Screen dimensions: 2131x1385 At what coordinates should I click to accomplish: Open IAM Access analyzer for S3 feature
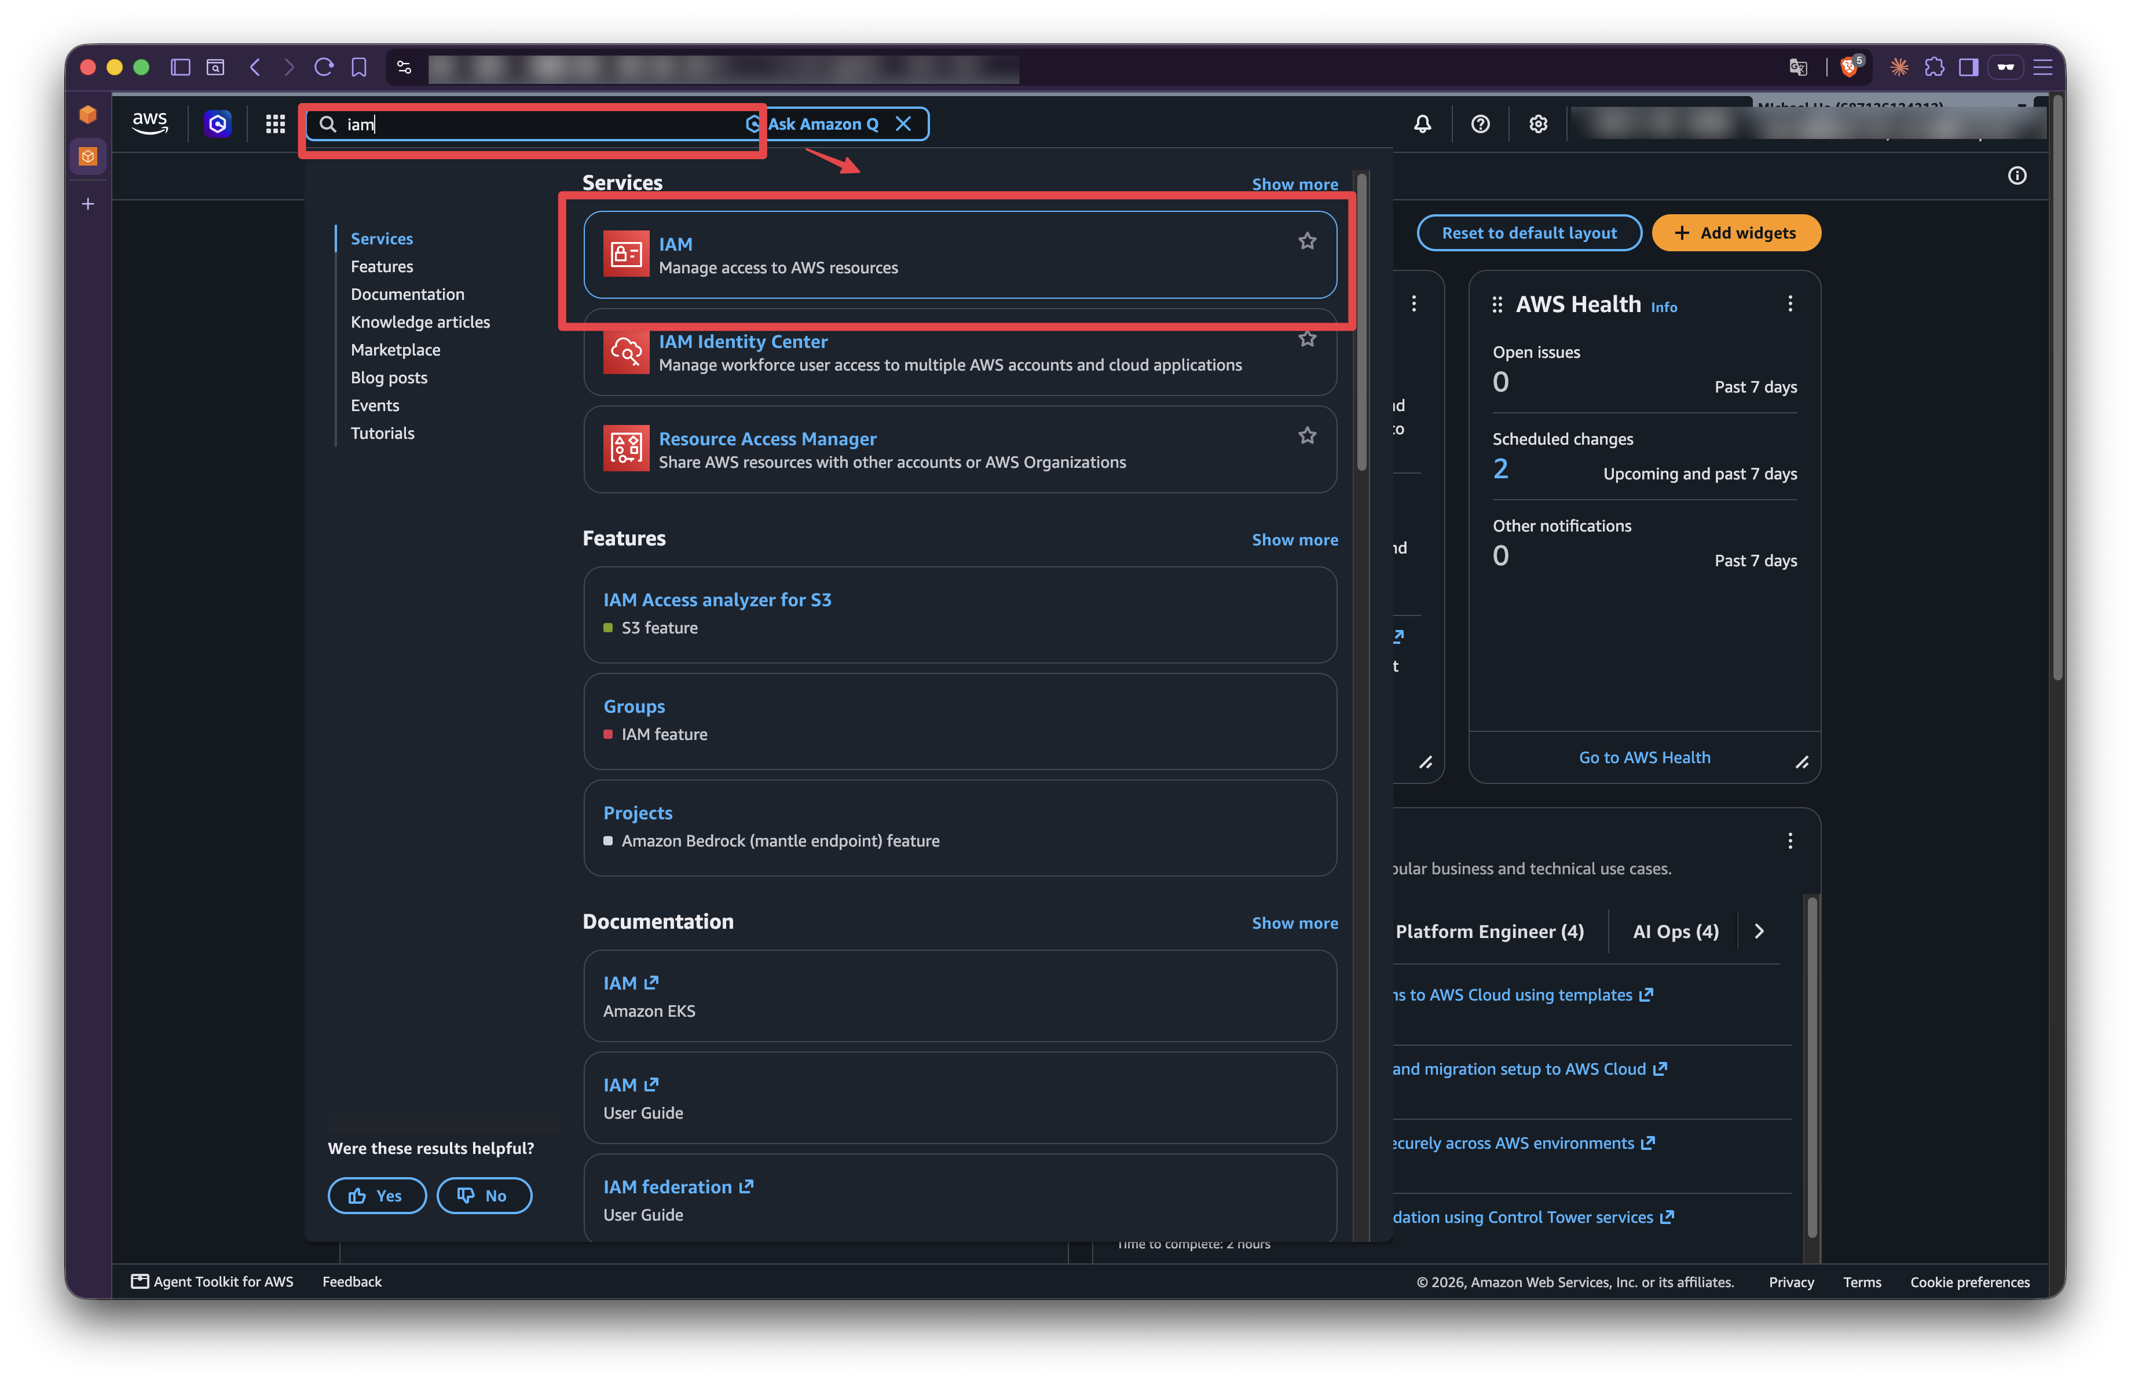(960, 614)
